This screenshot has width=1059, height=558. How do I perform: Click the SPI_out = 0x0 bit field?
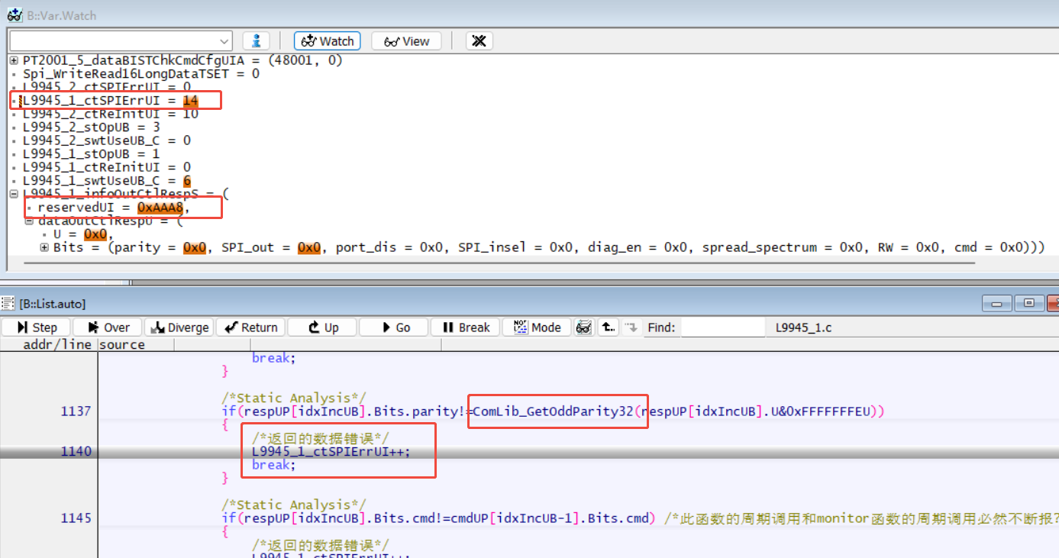[x=270, y=248]
